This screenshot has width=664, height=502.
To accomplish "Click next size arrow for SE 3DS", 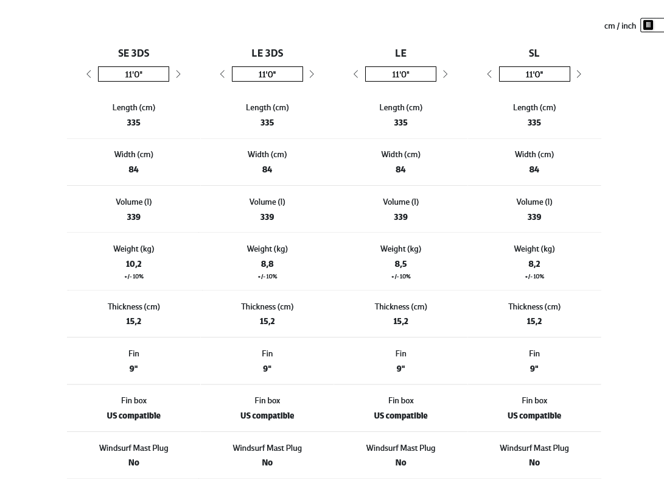I will (178, 74).
